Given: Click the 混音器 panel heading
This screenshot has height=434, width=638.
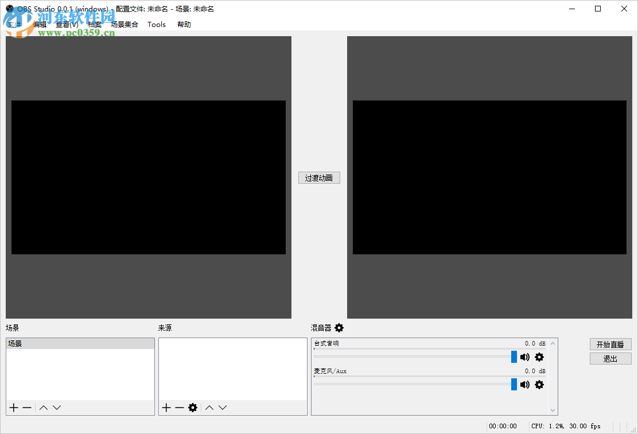Looking at the screenshot, I should coord(321,328).
